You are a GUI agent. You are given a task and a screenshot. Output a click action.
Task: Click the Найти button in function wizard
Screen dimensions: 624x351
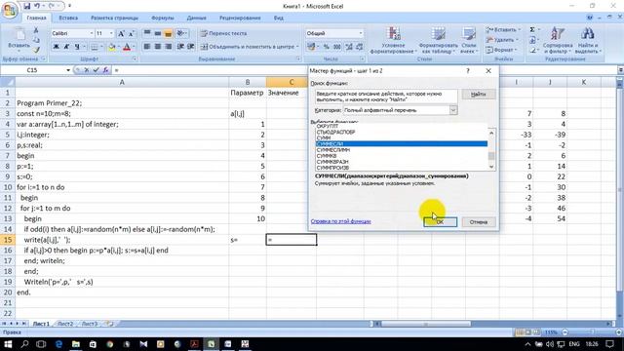[x=479, y=95]
